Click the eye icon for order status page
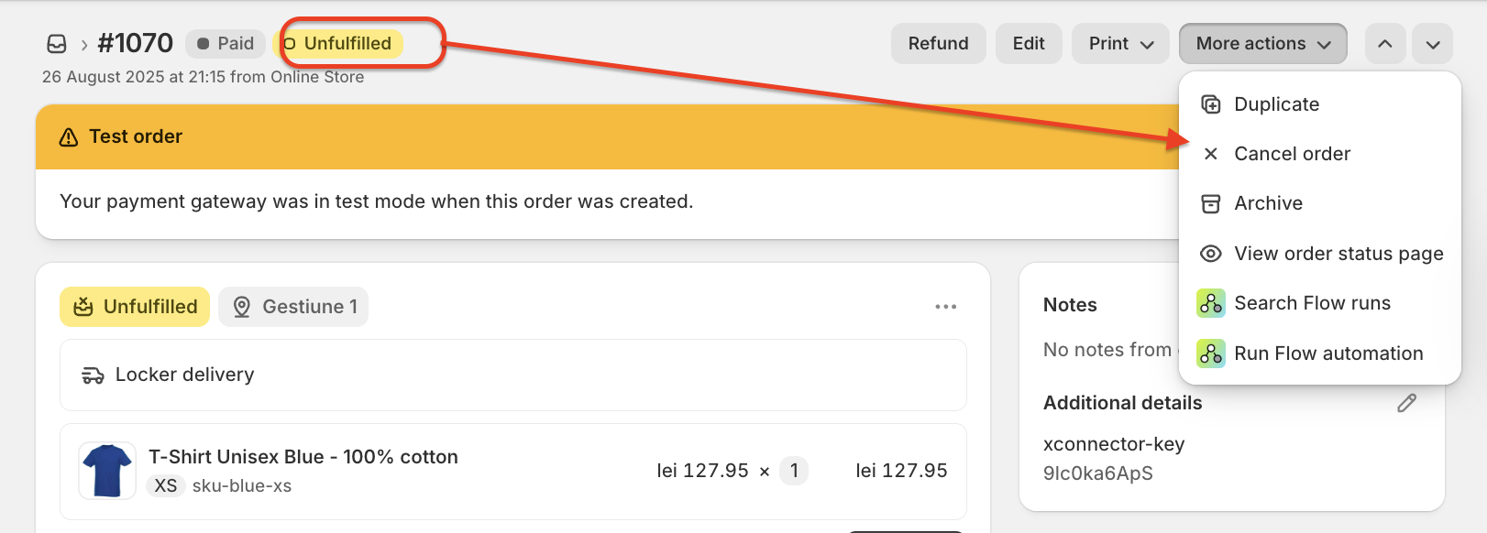Viewport: 1487px width, 533px height. (1210, 254)
